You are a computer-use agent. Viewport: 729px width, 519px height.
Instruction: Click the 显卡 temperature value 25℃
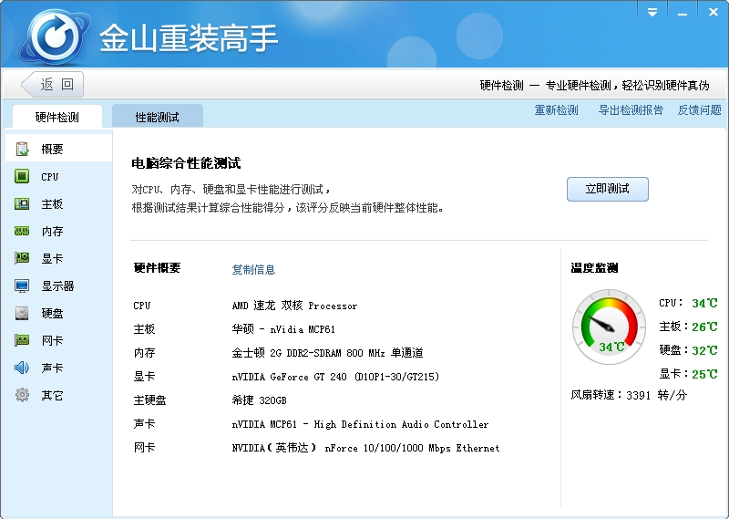704,374
